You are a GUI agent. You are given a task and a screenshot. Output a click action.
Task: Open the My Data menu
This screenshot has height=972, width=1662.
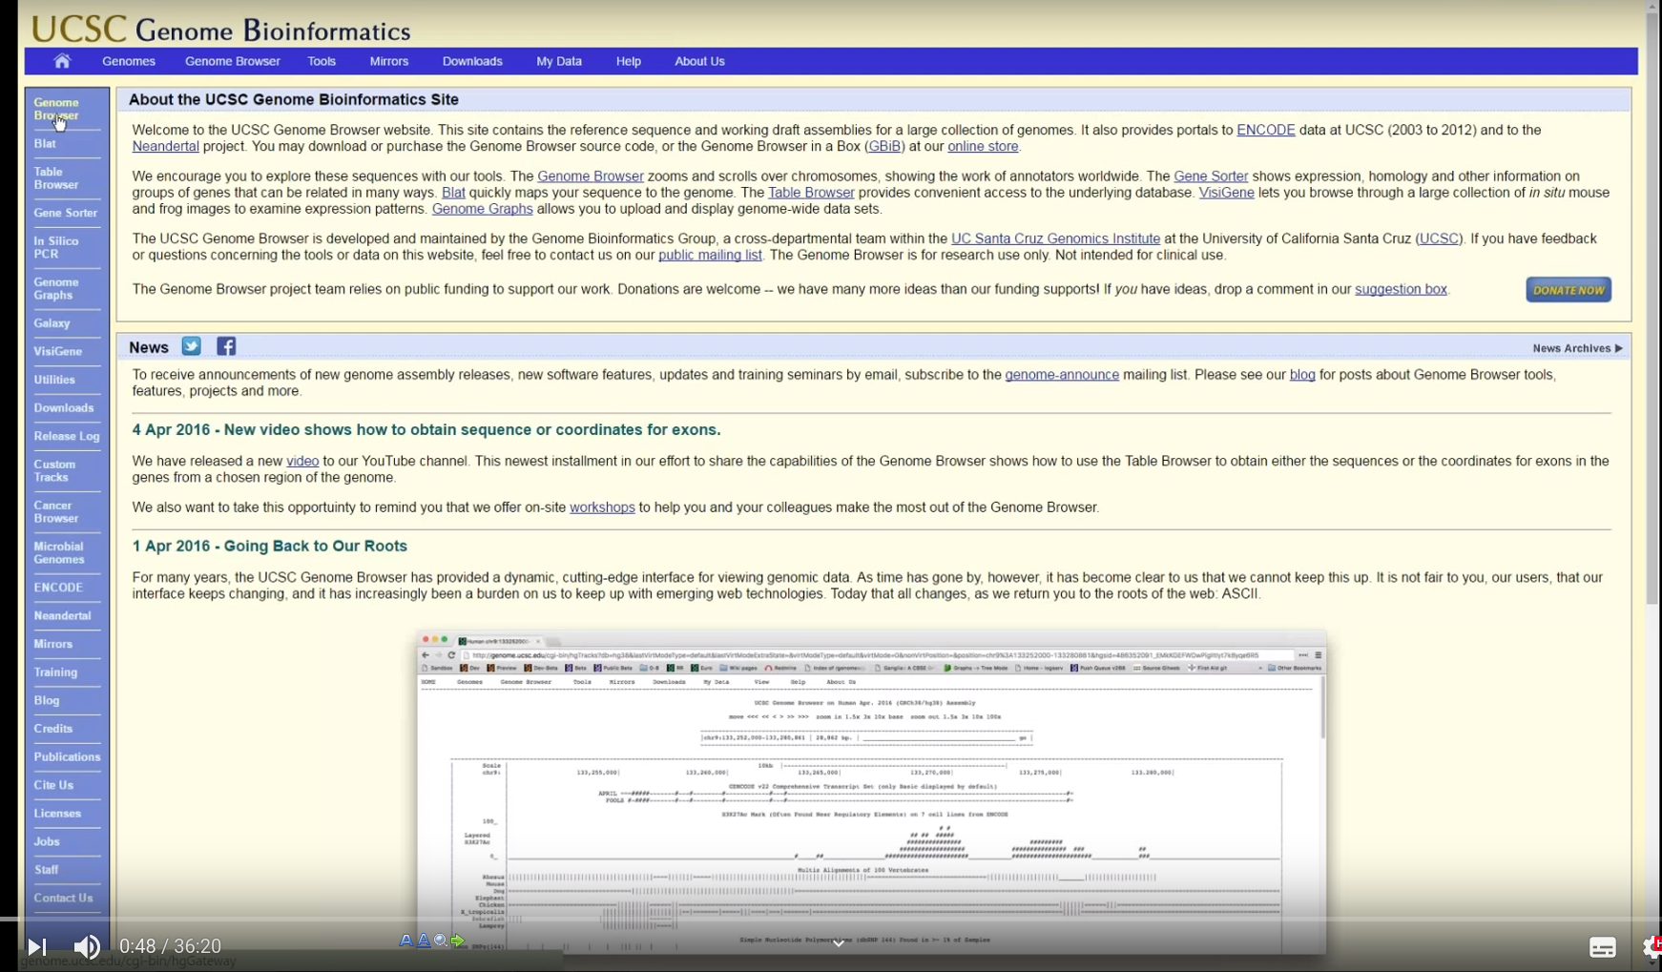[x=559, y=61]
